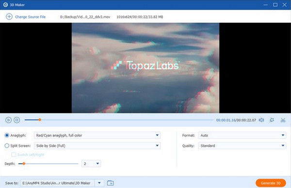
Task: Mute the volume speaker icon
Action: pos(261,120)
